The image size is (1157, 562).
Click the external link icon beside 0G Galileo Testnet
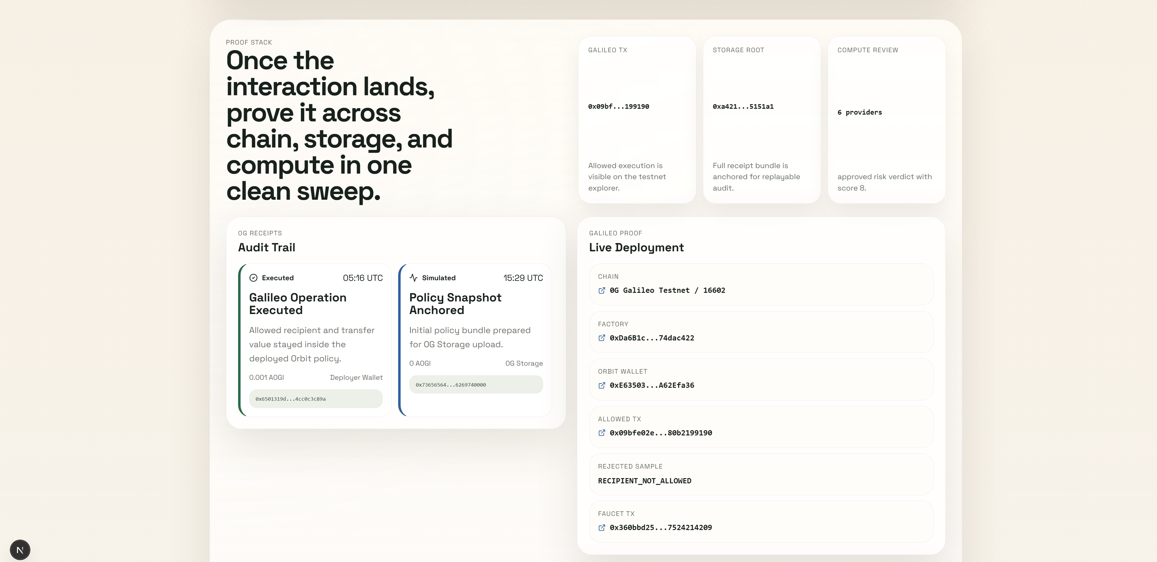602,291
